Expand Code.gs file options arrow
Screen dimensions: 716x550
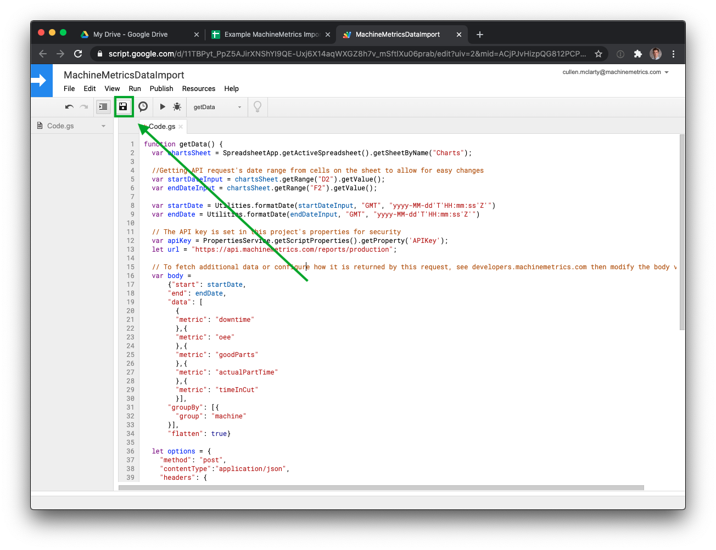[103, 126]
